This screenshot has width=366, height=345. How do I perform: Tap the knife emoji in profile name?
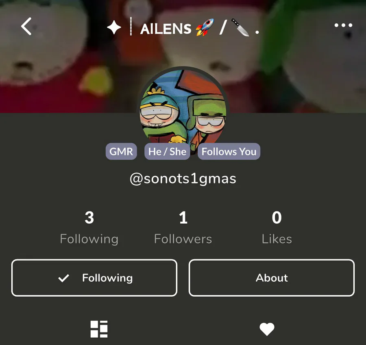pos(240,28)
